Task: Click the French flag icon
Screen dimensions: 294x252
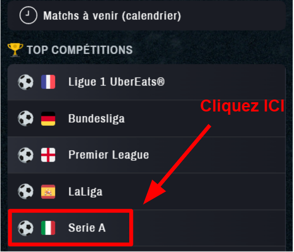Action: [x=48, y=82]
